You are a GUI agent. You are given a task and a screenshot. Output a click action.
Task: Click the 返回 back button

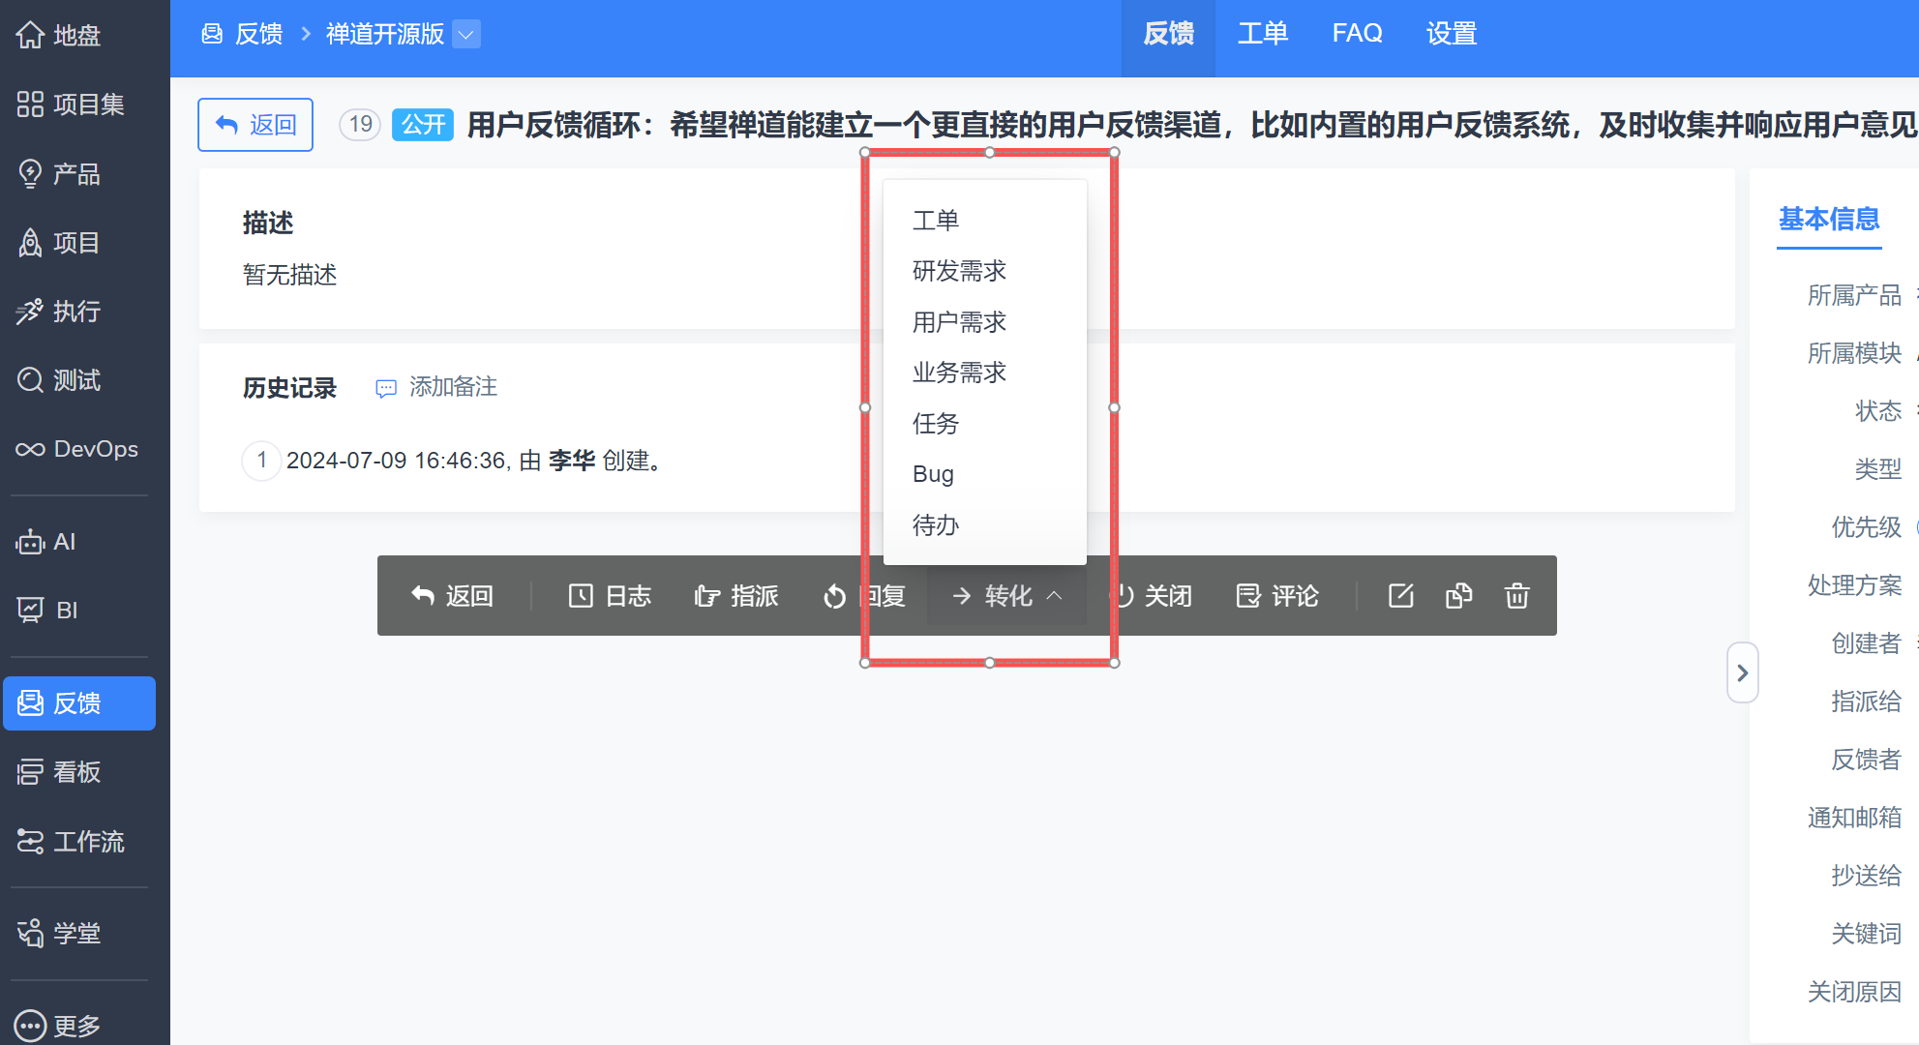pyautogui.click(x=255, y=125)
